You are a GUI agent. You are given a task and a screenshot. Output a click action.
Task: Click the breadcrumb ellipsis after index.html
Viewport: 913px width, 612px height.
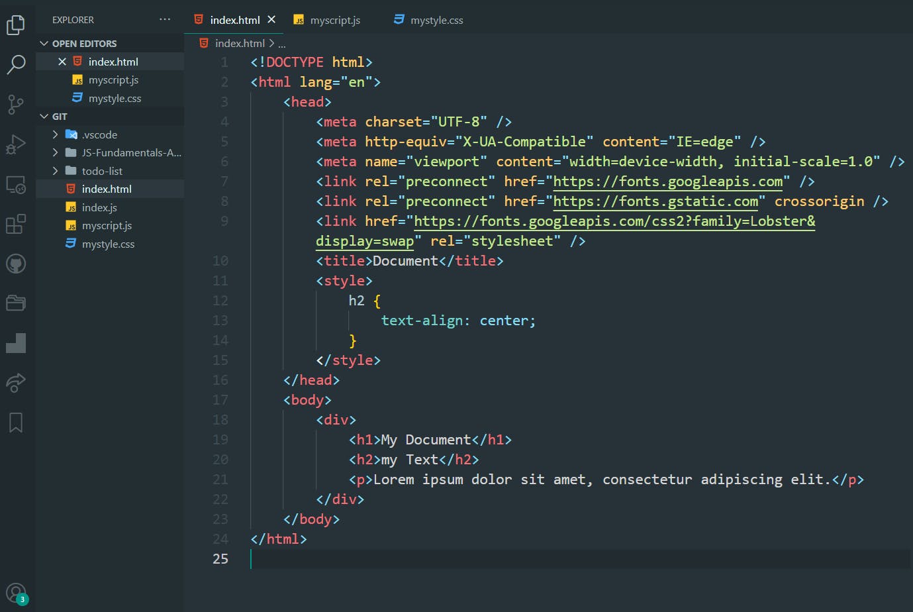pos(282,44)
